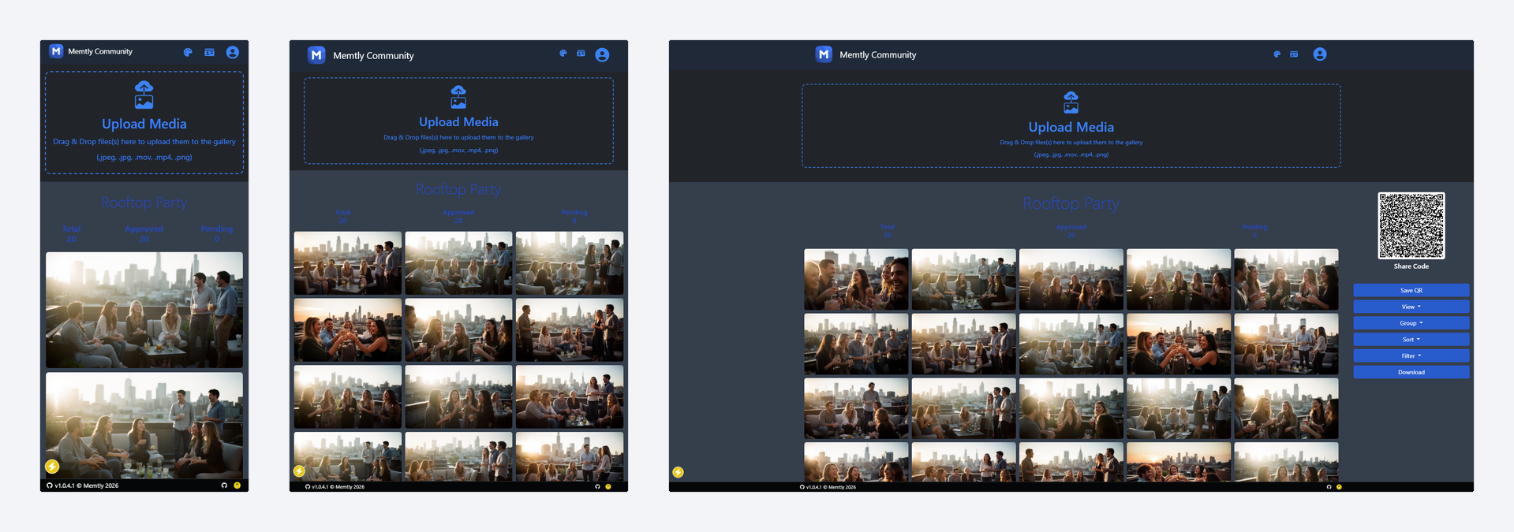Click Rooftop Party title in desktop view
Screen dimensions: 1514x532
coord(1071,203)
